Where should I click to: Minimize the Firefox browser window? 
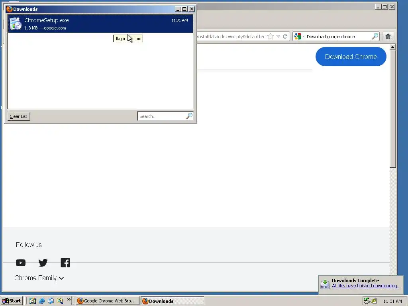379,7
